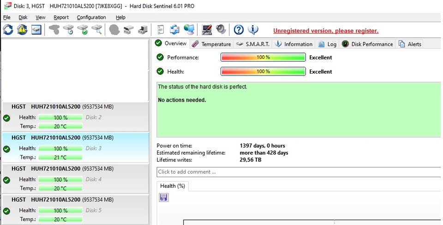Click the overview Health 100 % gradient bar
443x225 pixels.
point(263,71)
